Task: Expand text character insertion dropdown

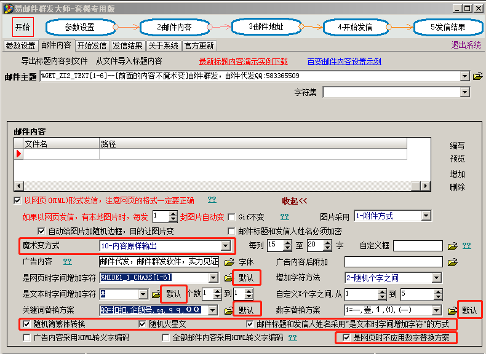Action: pyautogui.click(x=143, y=294)
